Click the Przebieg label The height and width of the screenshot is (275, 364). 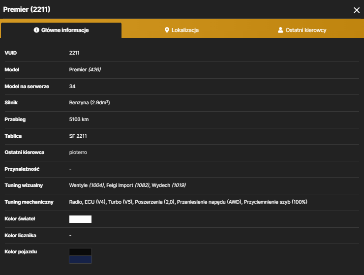(x=15, y=120)
